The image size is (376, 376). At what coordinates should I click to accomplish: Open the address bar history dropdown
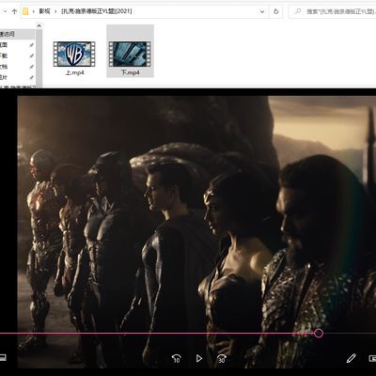[262, 11]
